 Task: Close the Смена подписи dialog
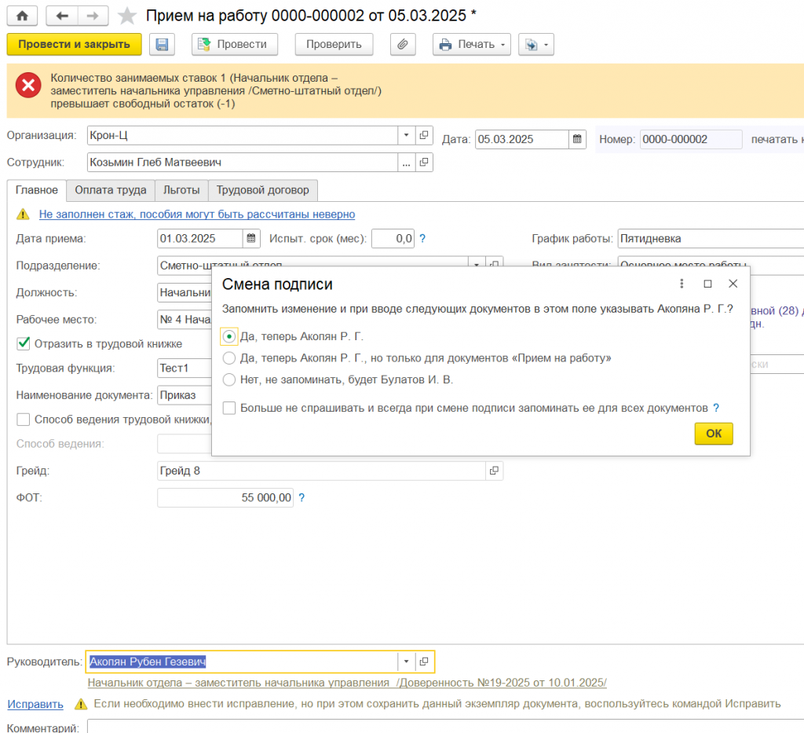tap(733, 284)
